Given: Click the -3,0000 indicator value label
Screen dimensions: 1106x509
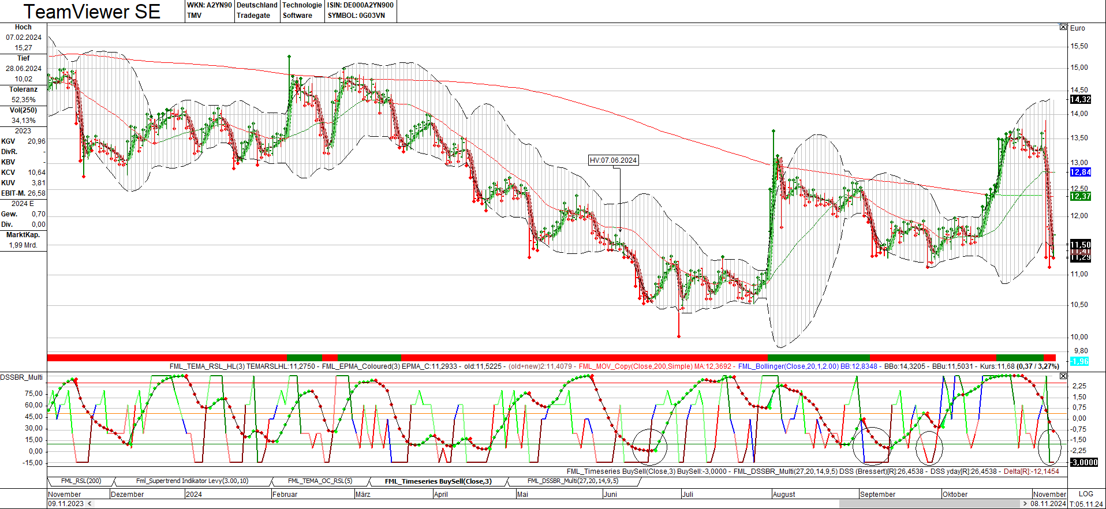Looking at the screenshot, I should point(1084,462).
